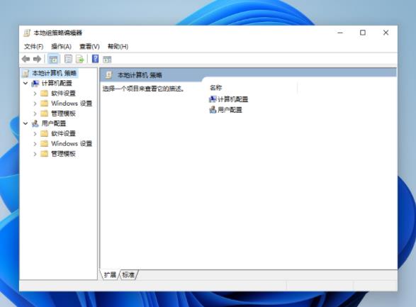Click the 计算机配置 computer icon in tree

[x=35, y=84]
